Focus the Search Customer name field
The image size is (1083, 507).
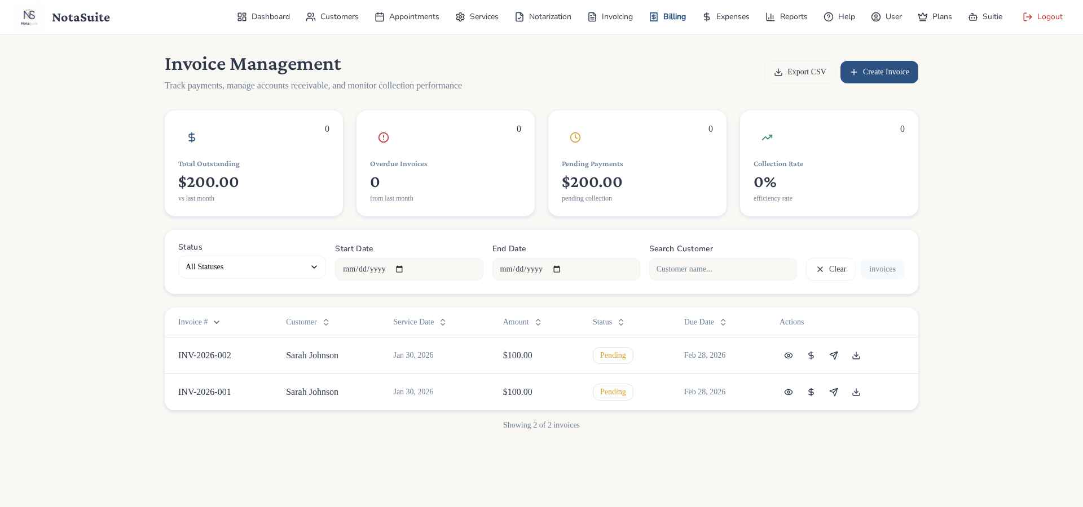(723, 269)
